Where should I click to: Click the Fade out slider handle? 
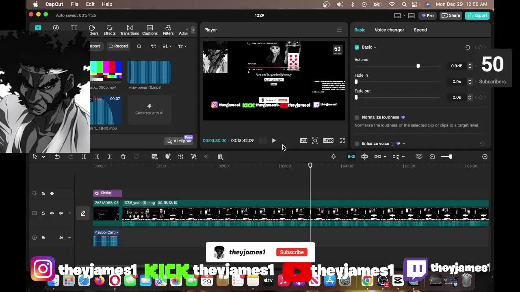tap(356, 98)
